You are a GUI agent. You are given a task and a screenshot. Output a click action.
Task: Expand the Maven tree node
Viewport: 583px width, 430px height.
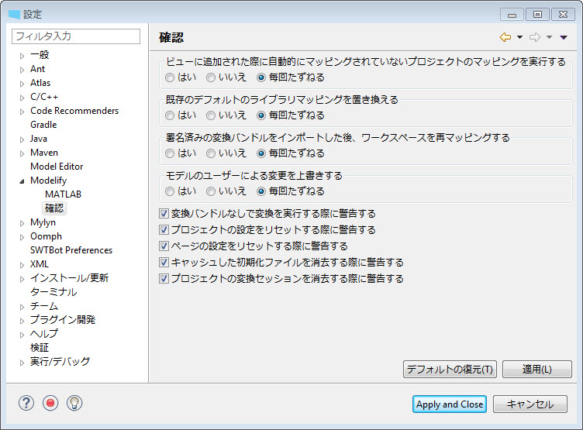22,153
